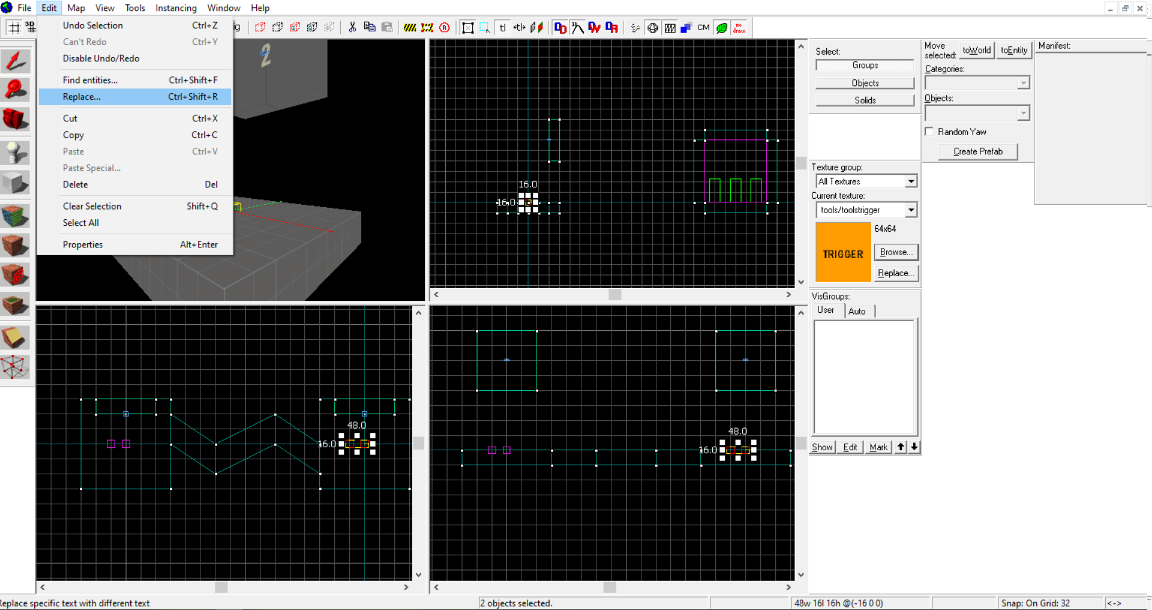Open the Toggle Texture Application tool
Viewport: 1152px width, 610px height.
click(16, 216)
